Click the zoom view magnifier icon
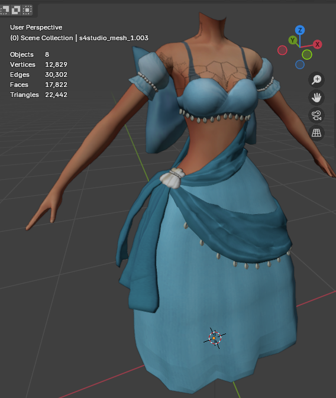This screenshot has width=336, height=398. (x=316, y=80)
